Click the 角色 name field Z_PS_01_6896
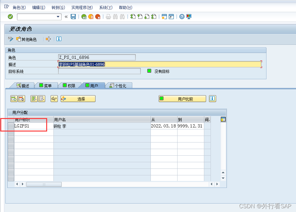The image size is (296, 212). [x=97, y=57]
